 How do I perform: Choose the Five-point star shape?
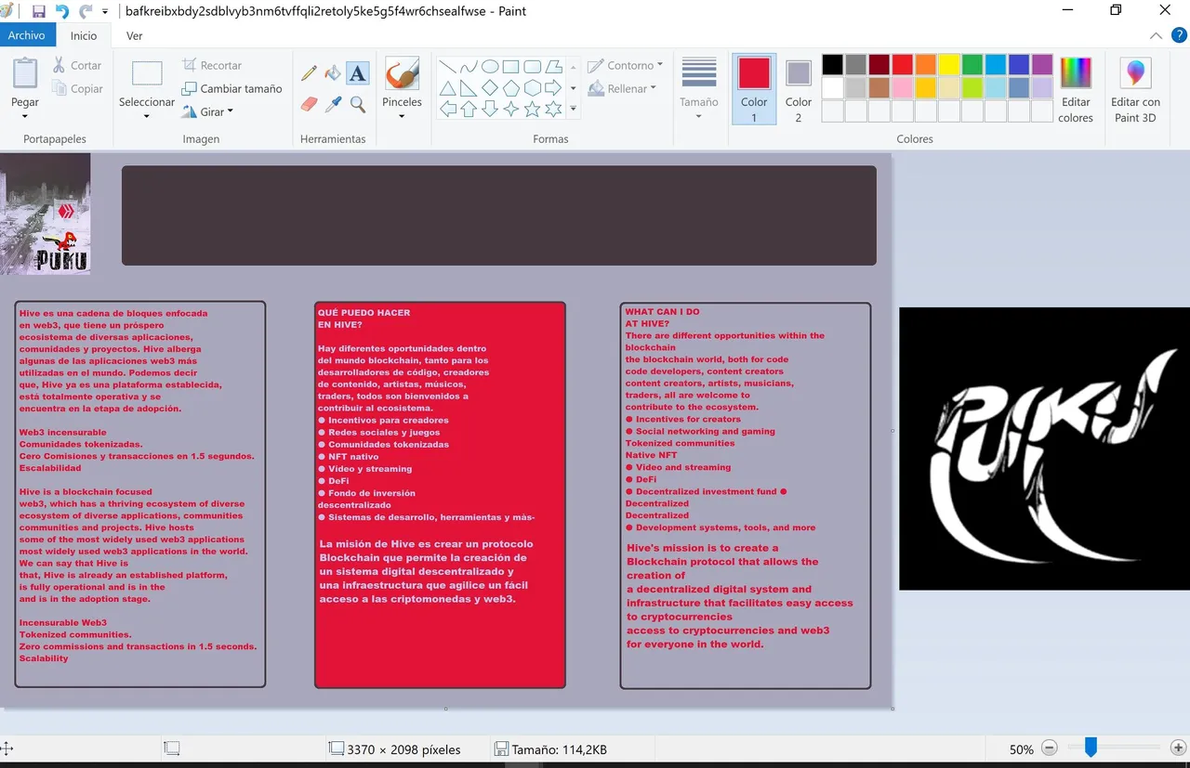click(x=533, y=110)
